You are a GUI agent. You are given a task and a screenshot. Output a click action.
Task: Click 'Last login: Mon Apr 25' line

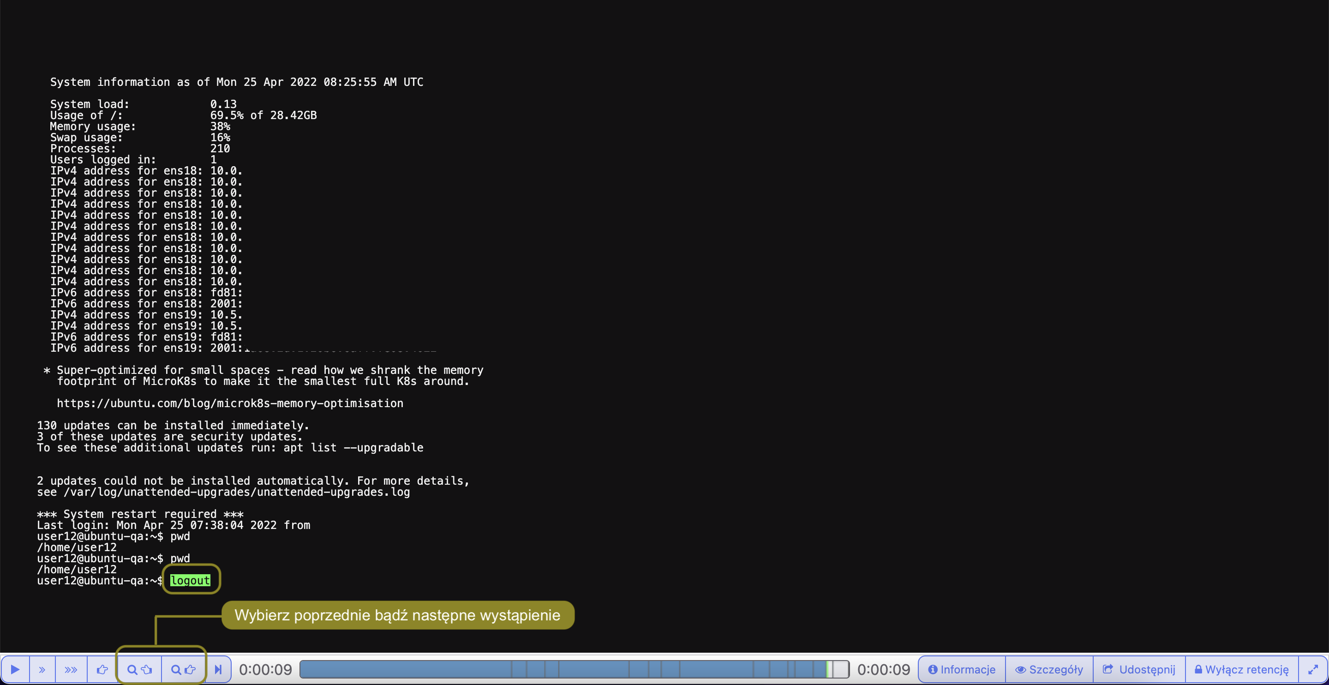coord(174,525)
